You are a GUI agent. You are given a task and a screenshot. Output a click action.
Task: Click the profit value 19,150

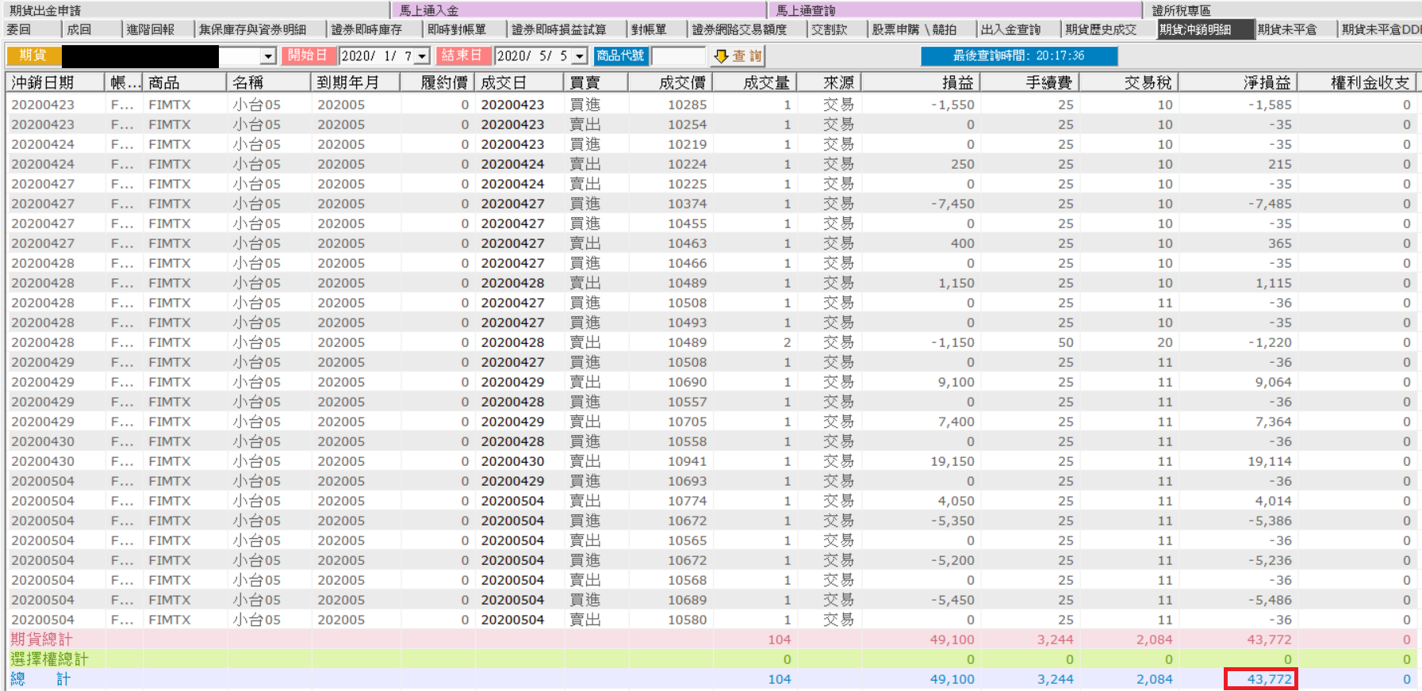952,461
